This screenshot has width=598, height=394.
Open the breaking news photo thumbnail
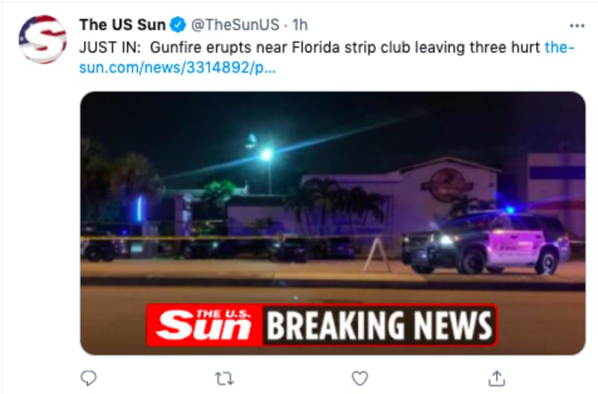coord(333,223)
